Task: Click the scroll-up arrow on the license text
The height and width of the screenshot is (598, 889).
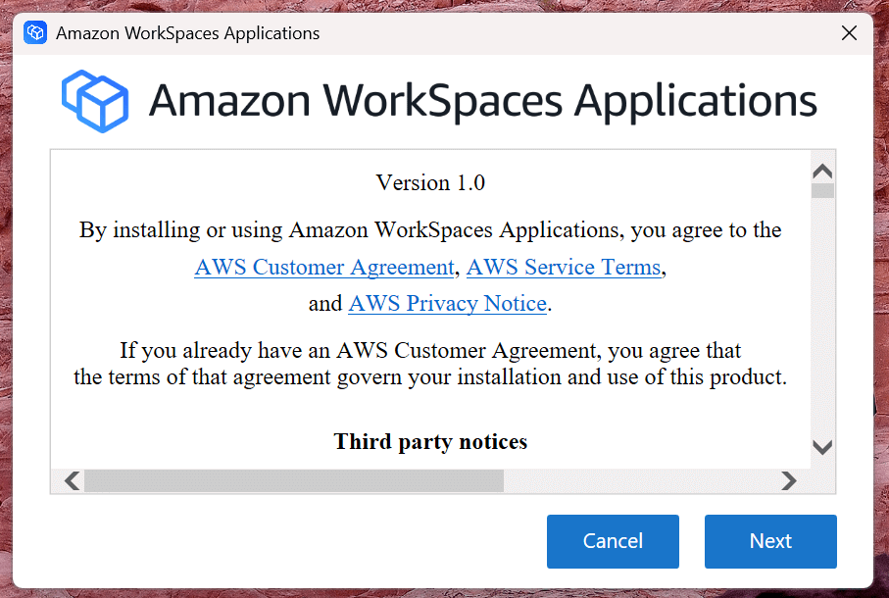Action: [x=821, y=170]
